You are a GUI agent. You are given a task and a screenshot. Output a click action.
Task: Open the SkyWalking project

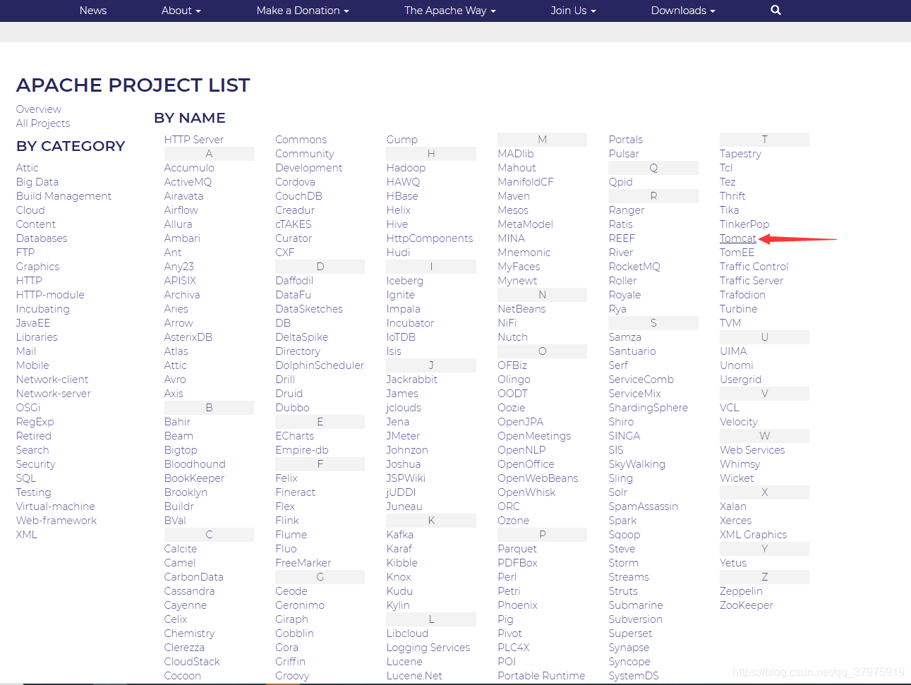(637, 464)
